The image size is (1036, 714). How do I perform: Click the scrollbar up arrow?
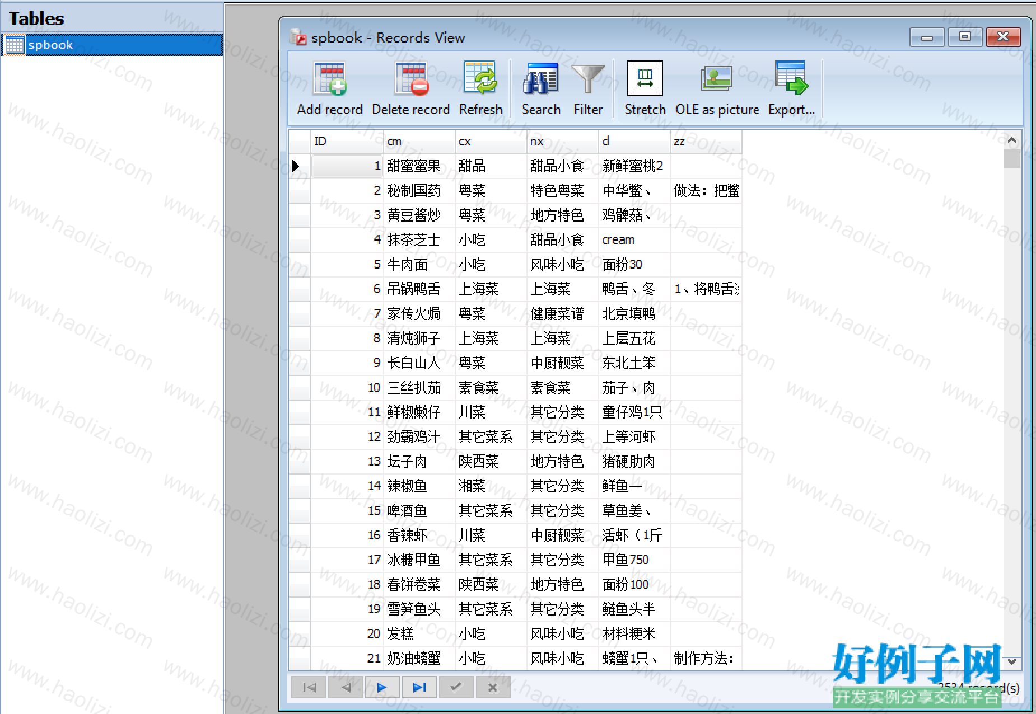(1011, 140)
